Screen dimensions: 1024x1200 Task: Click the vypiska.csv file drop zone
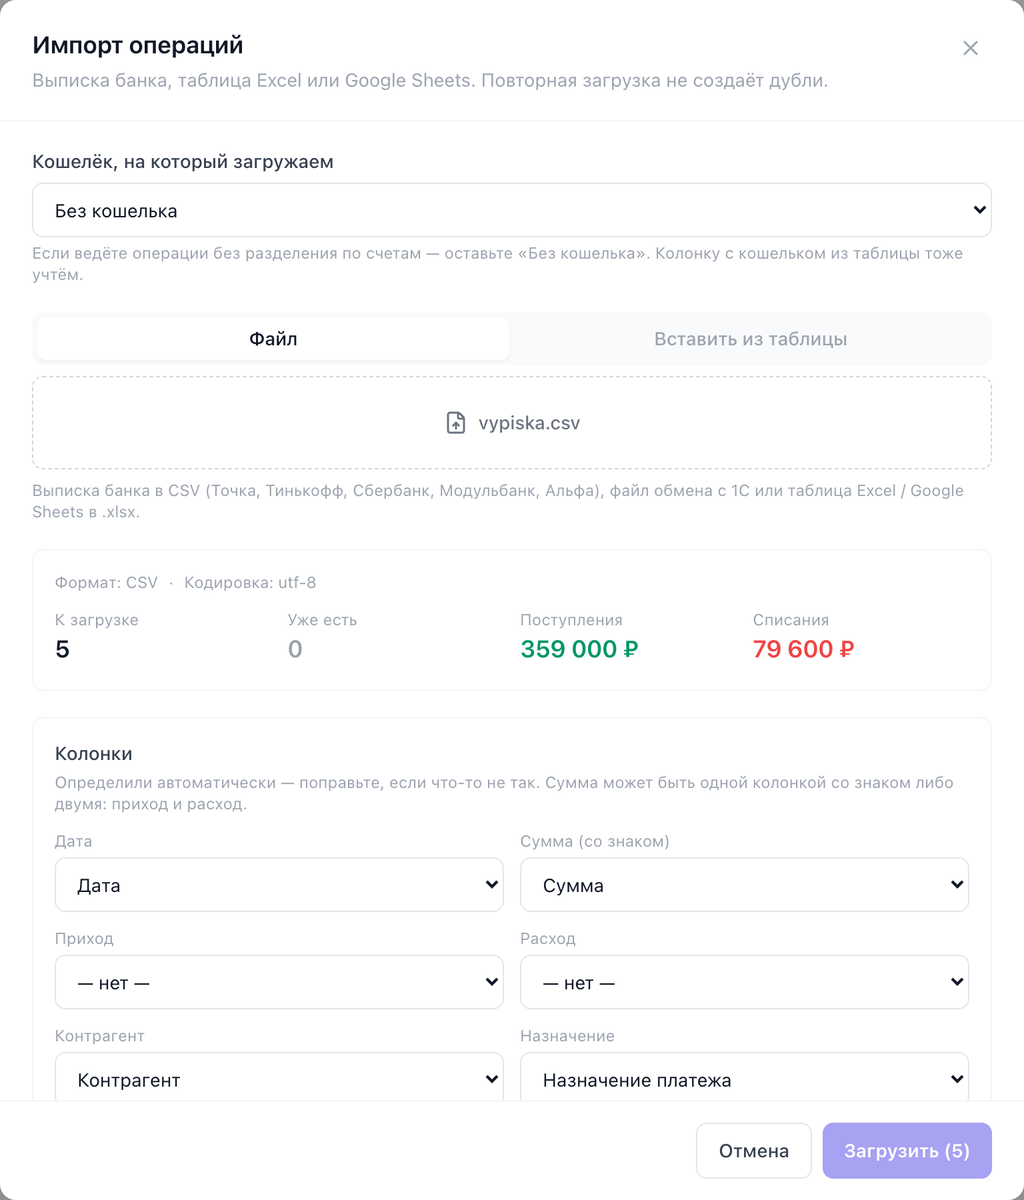point(512,423)
